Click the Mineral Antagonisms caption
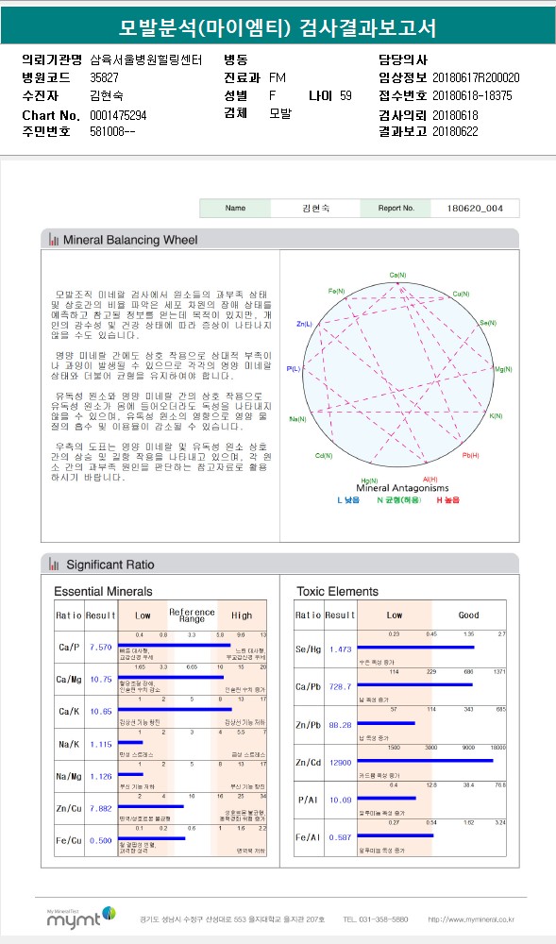This screenshot has width=556, height=944. [402, 488]
